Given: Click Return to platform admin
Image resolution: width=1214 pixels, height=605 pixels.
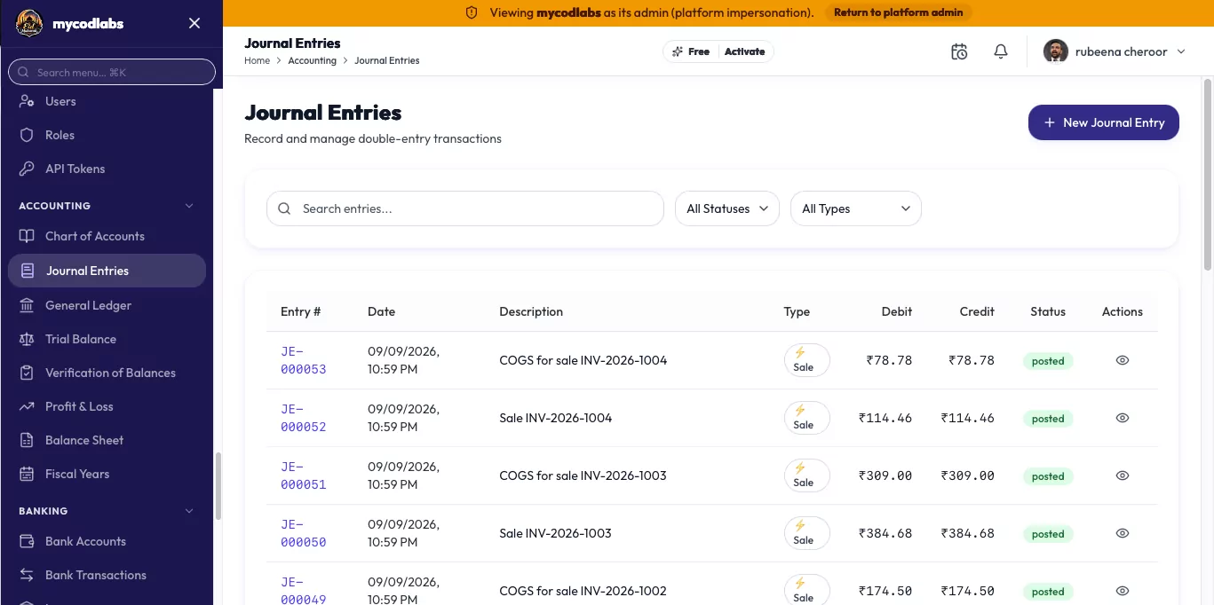Looking at the screenshot, I should (x=899, y=12).
